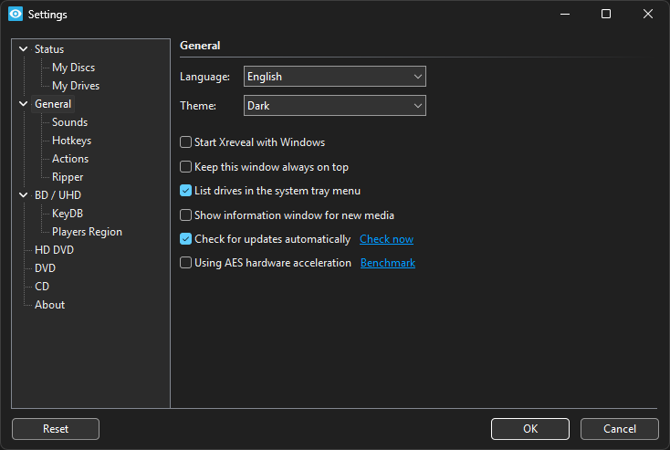Open the Theme dropdown
The height and width of the screenshot is (450, 670).
coord(334,106)
